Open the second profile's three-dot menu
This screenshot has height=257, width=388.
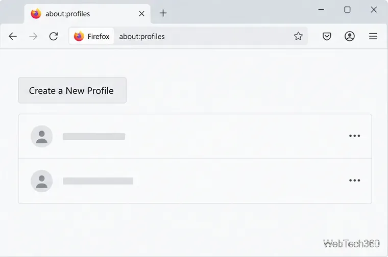coord(355,181)
